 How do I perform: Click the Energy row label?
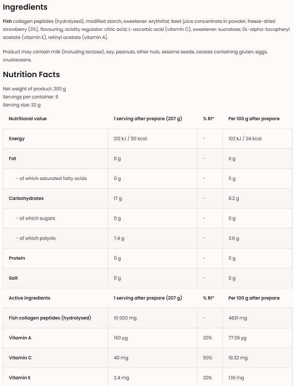point(17,139)
